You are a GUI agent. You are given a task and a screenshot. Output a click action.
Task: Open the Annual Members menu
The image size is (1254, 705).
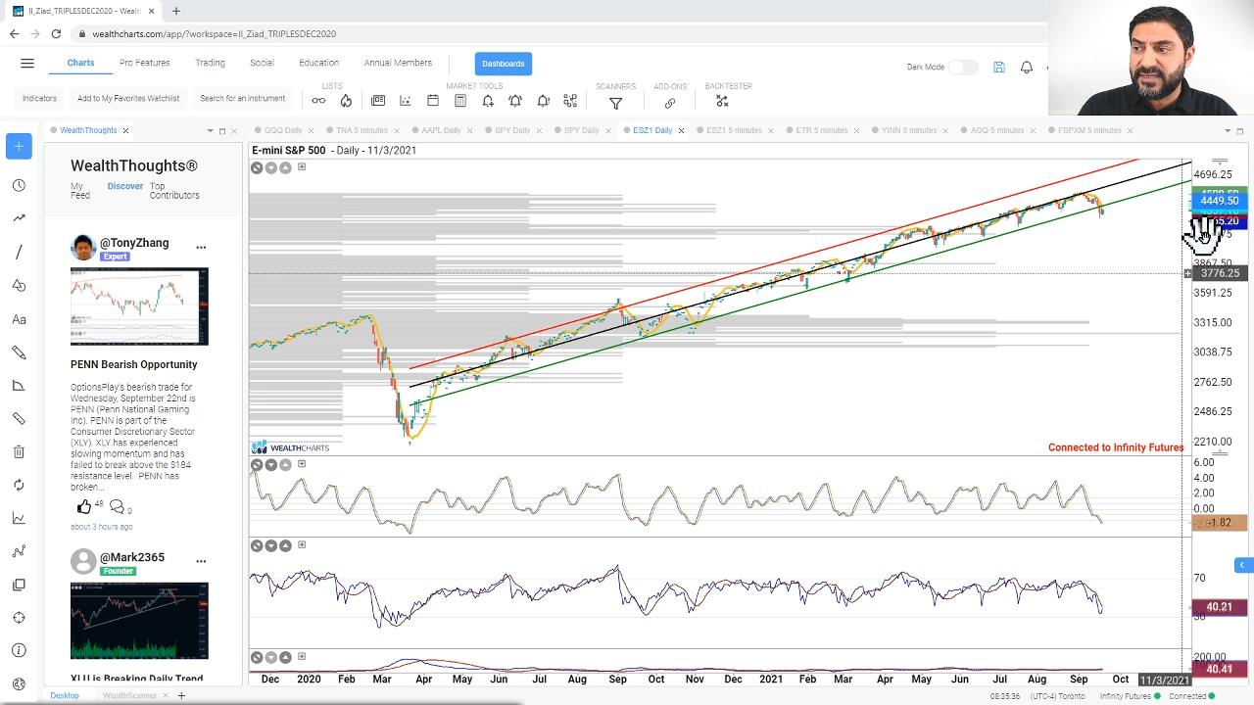tap(398, 63)
